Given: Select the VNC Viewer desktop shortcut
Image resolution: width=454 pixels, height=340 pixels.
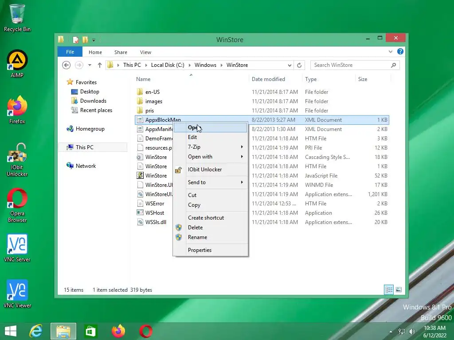Looking at the screenshot, I should [x=17, y=294].
